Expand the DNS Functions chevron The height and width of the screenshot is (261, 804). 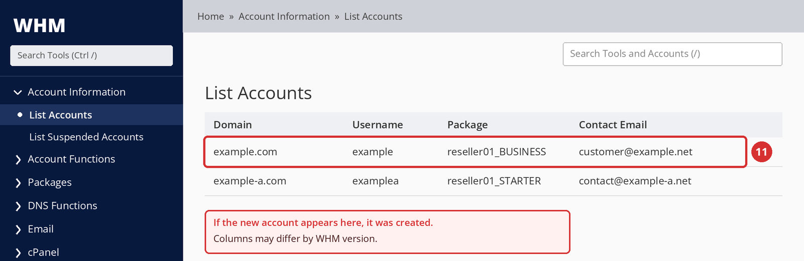(18, 206)
